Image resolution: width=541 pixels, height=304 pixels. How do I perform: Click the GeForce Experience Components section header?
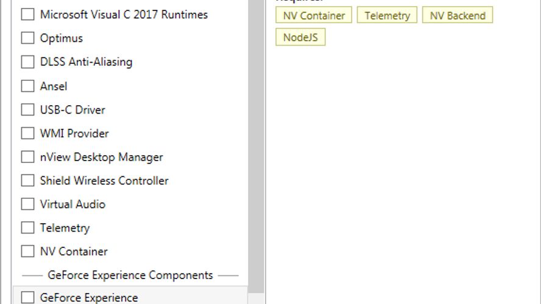click(x=130, y=275)
